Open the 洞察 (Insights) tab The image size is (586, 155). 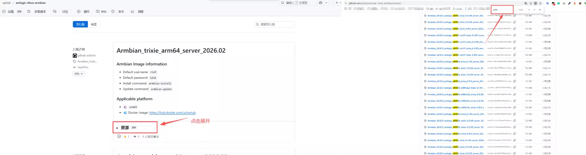pyautogui.click(x=137, y=11)
